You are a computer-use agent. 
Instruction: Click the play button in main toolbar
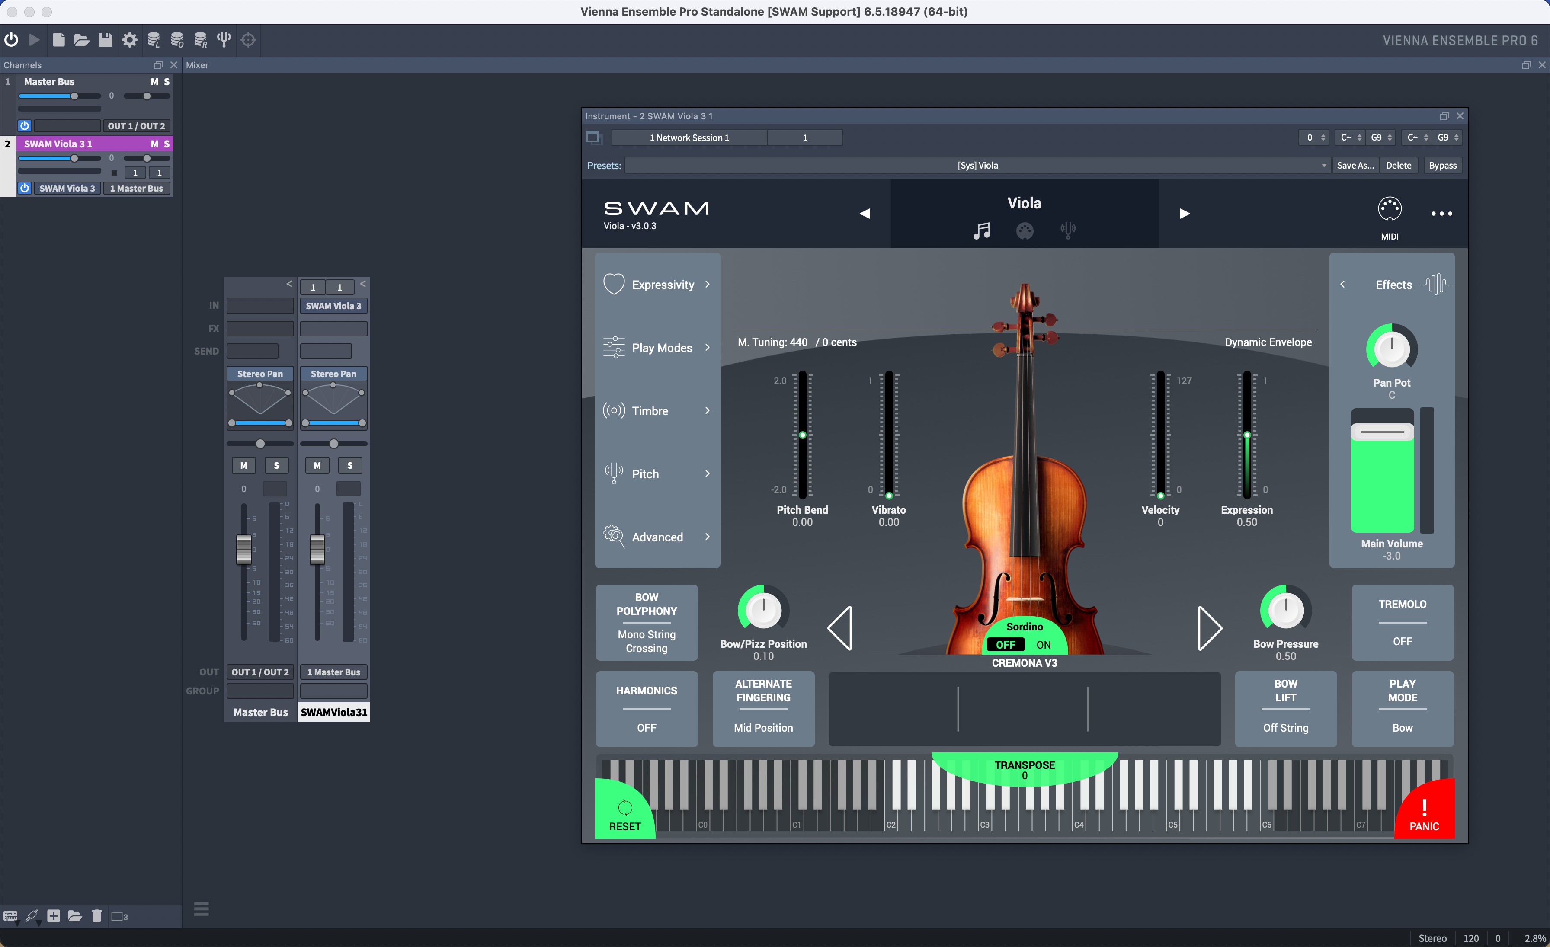35,40
